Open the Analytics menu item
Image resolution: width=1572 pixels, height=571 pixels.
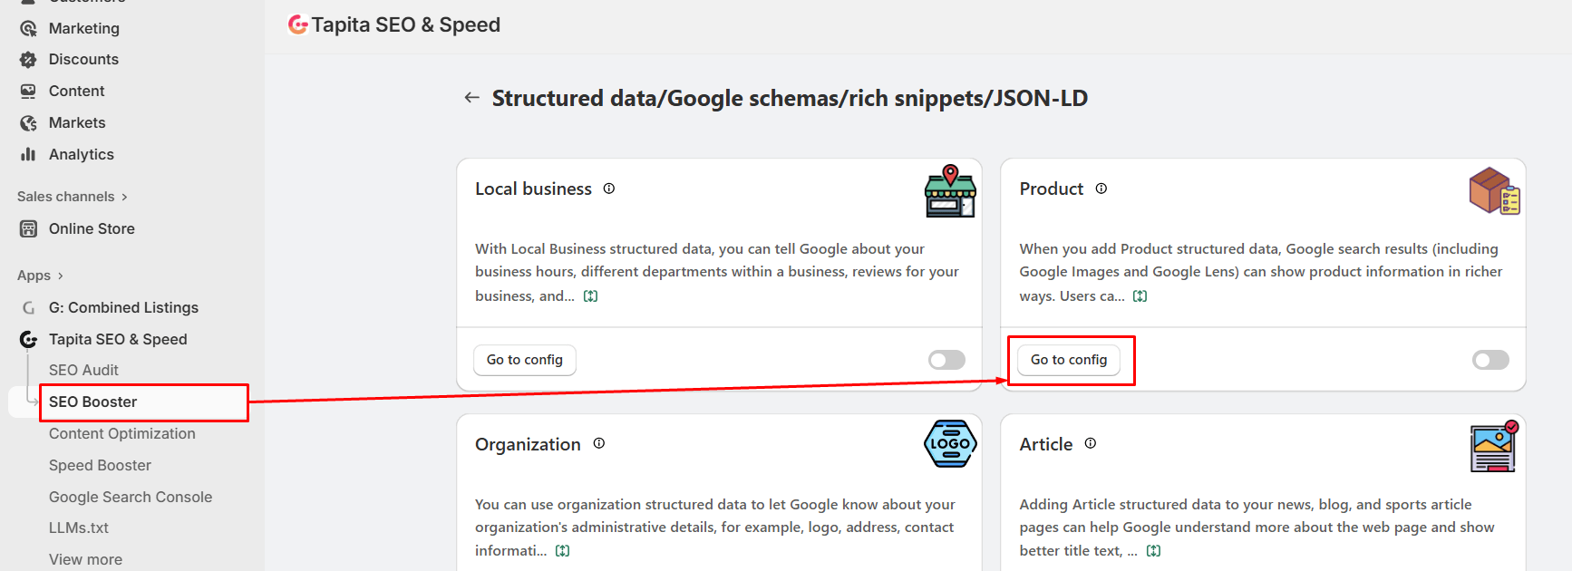click(82, 155)
